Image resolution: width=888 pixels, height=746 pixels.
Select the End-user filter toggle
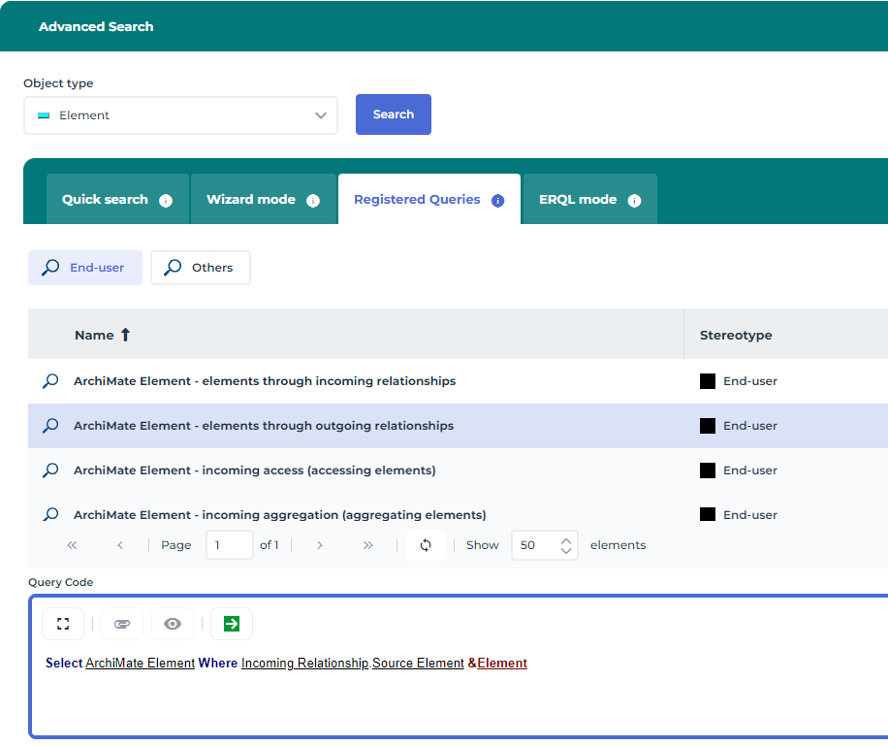coord(85,268)
